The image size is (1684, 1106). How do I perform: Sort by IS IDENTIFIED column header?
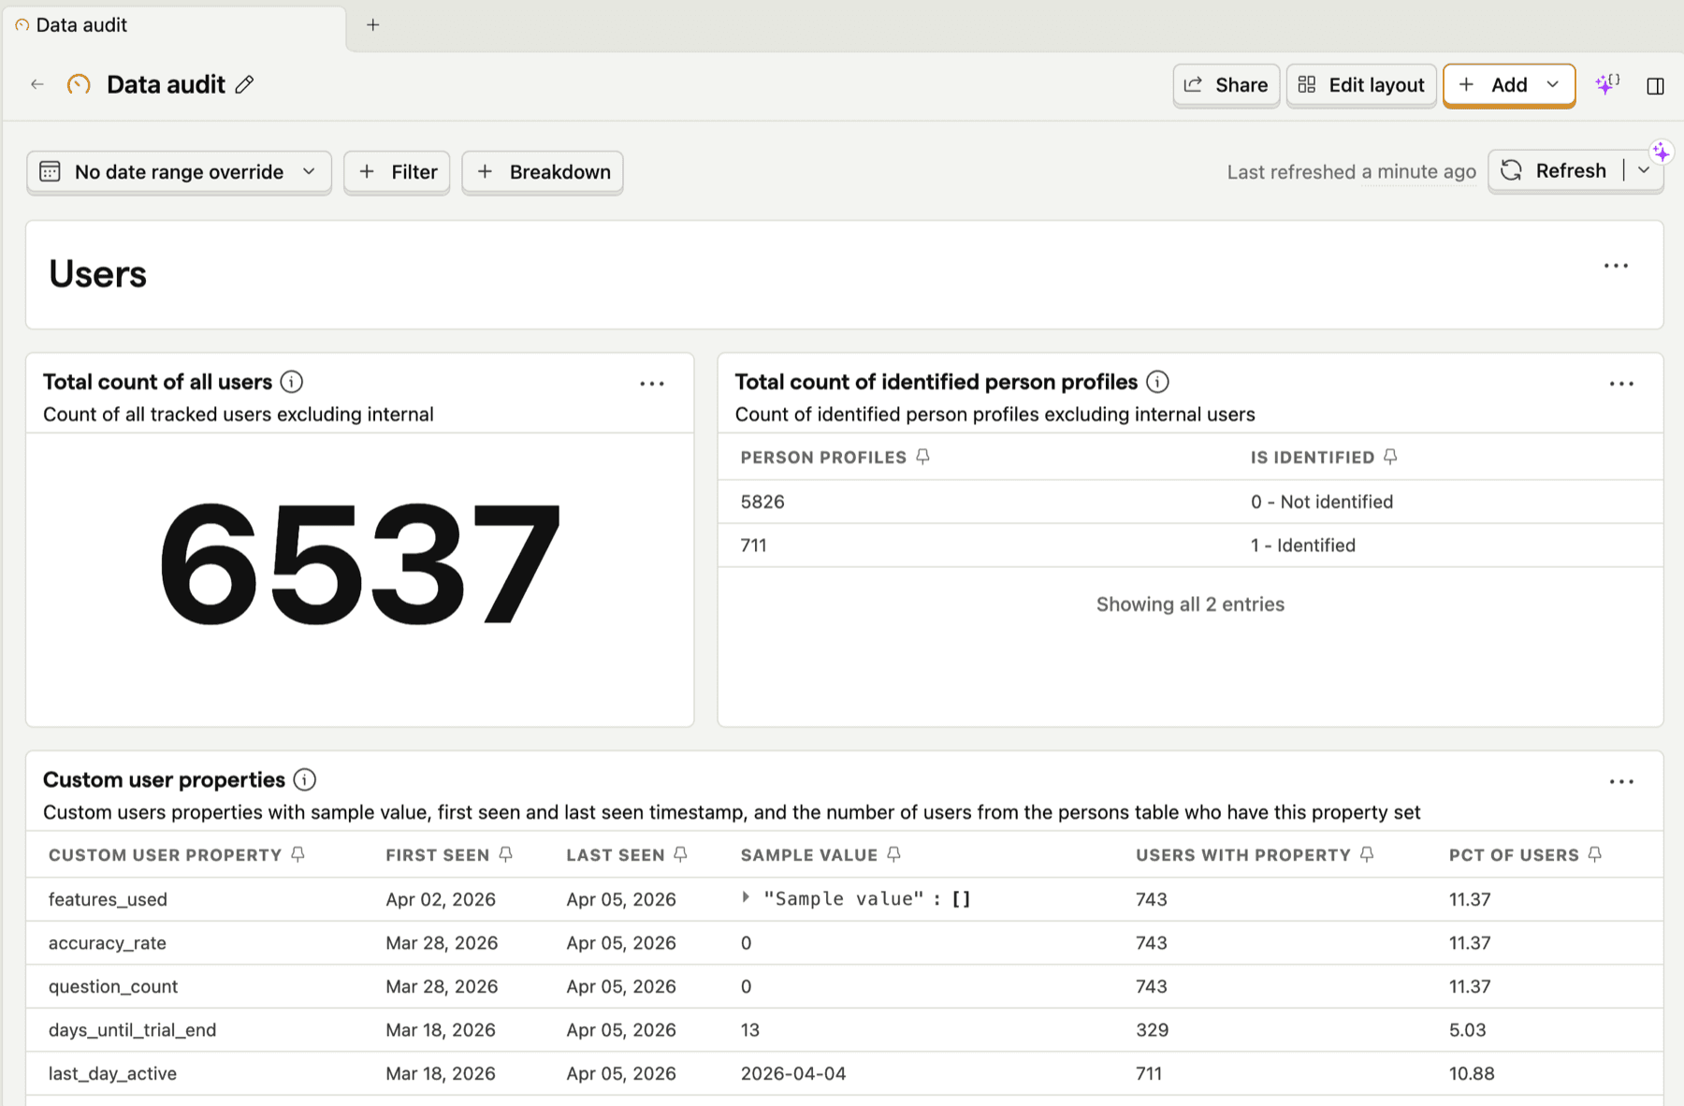tap(1312, 458)
